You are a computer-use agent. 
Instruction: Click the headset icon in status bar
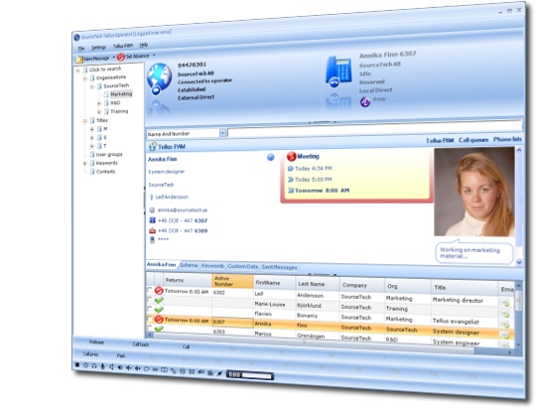point(94,366)
